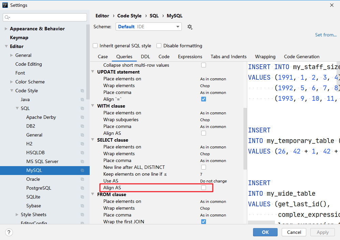Click SQL in the breadcrumb
340x240 pixels.
[154, 16]
